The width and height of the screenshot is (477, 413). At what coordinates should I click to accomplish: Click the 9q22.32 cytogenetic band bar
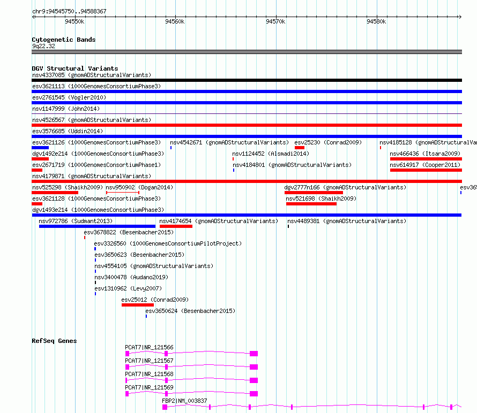click(247, 52)
